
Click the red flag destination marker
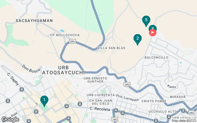[153, 33]
